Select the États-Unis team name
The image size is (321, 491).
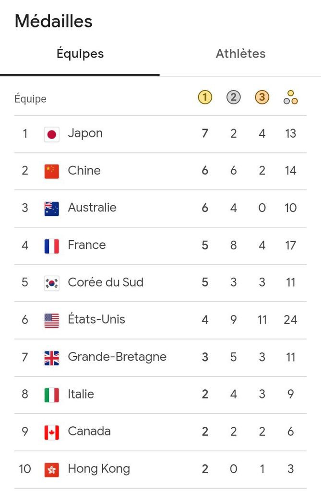click(96, 319)
